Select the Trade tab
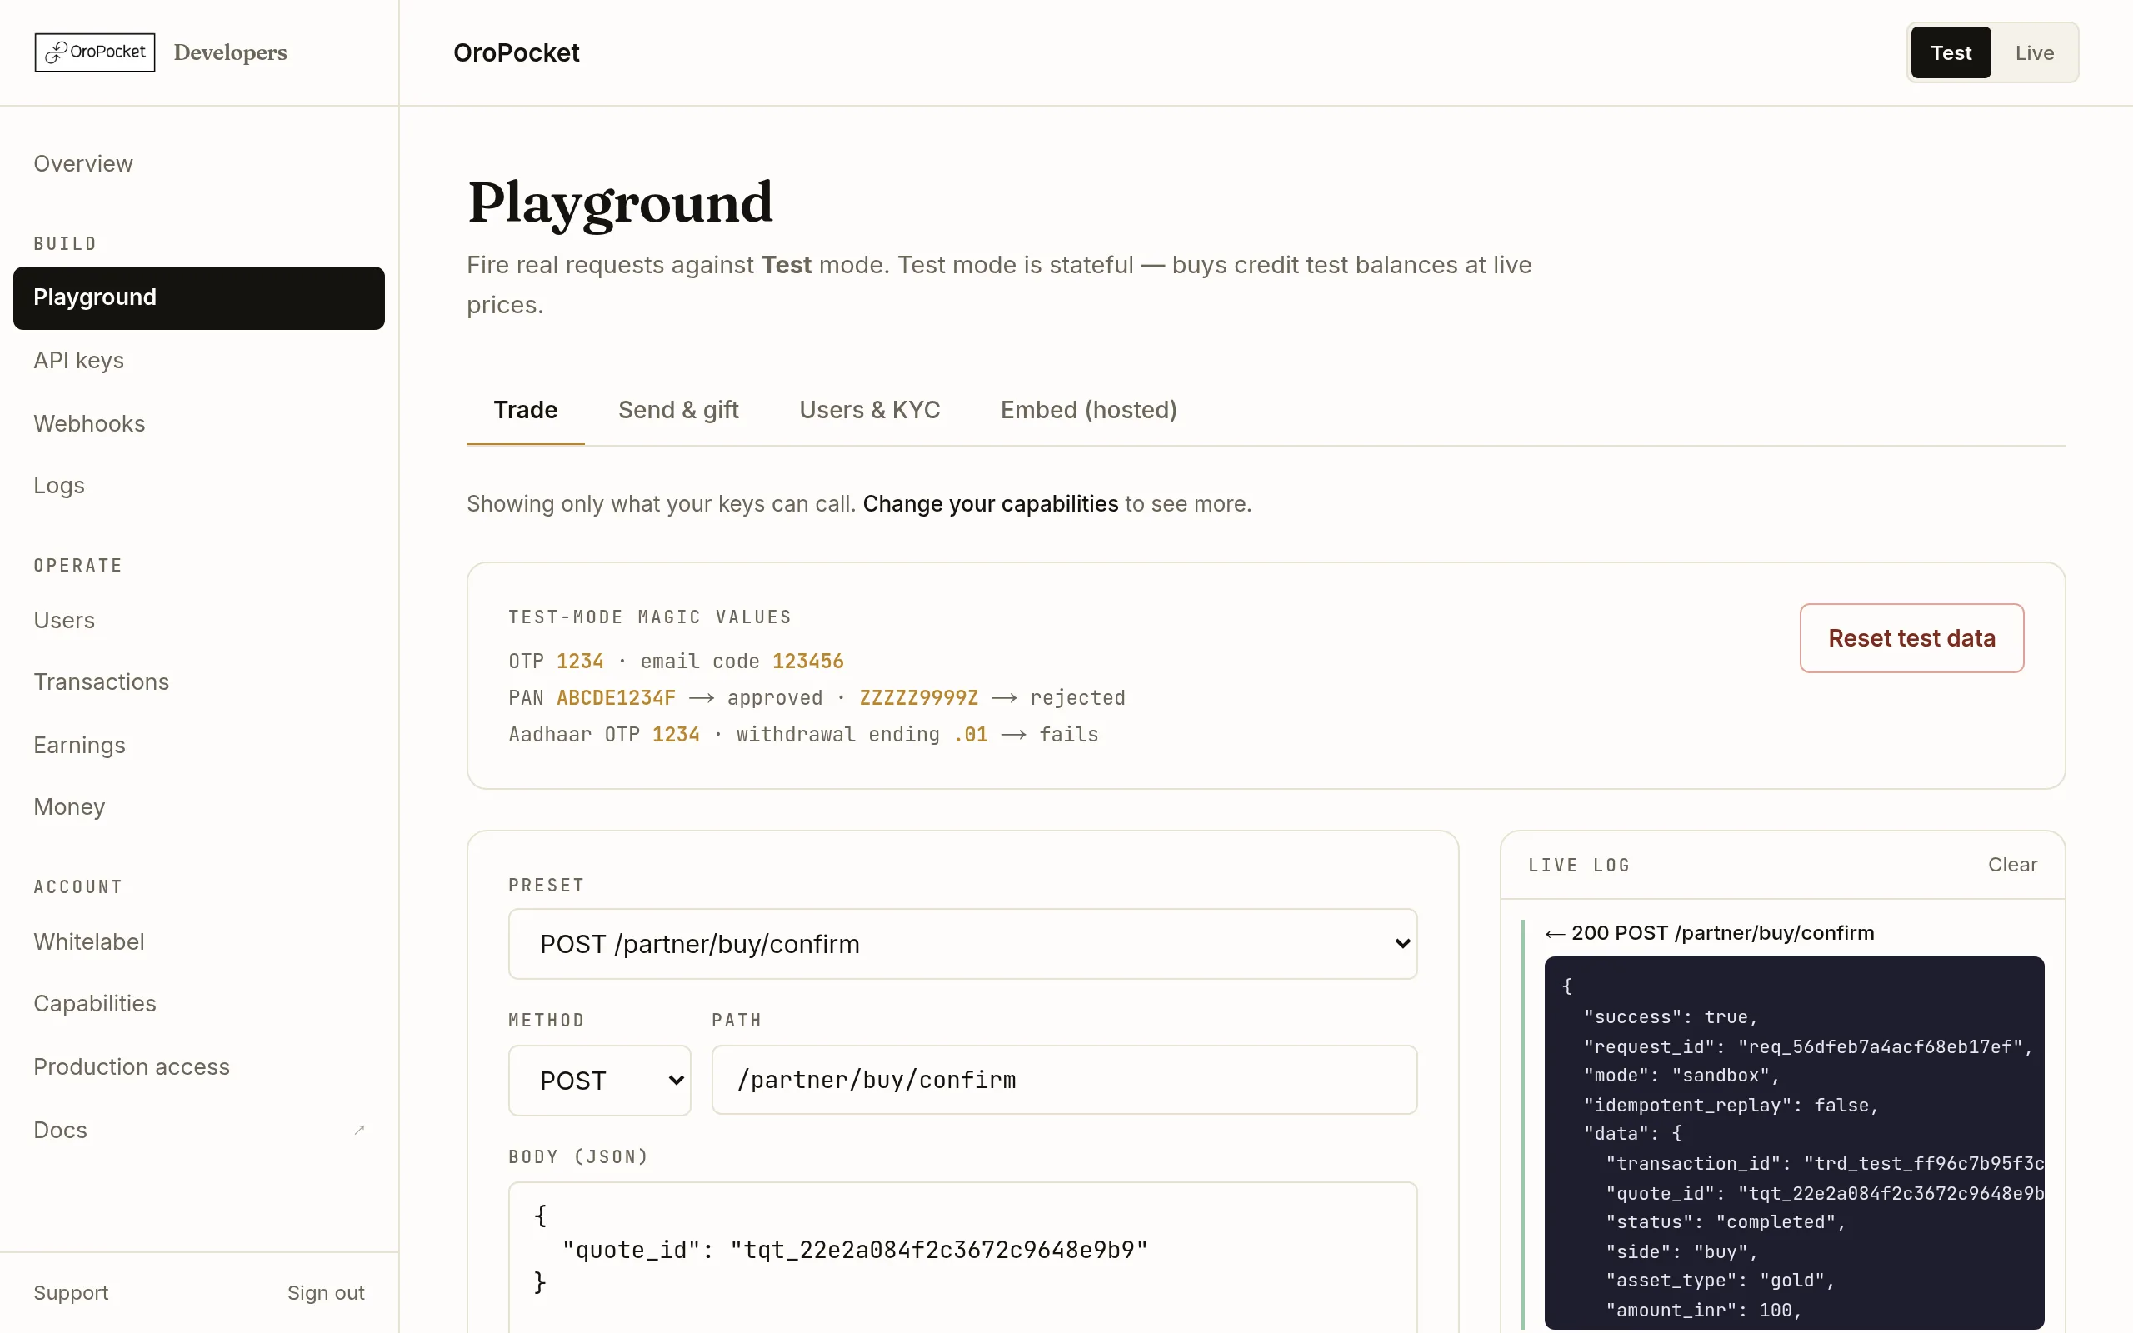The width and height of the screenshot is (2133, 1333). click(525, 410)
